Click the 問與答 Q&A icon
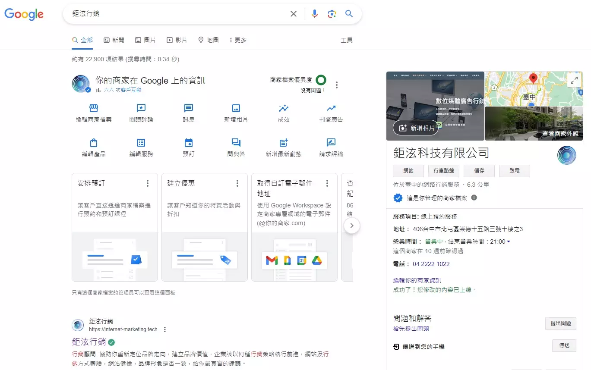Screen dimensions: 591x370 click(x=236, y=143)
